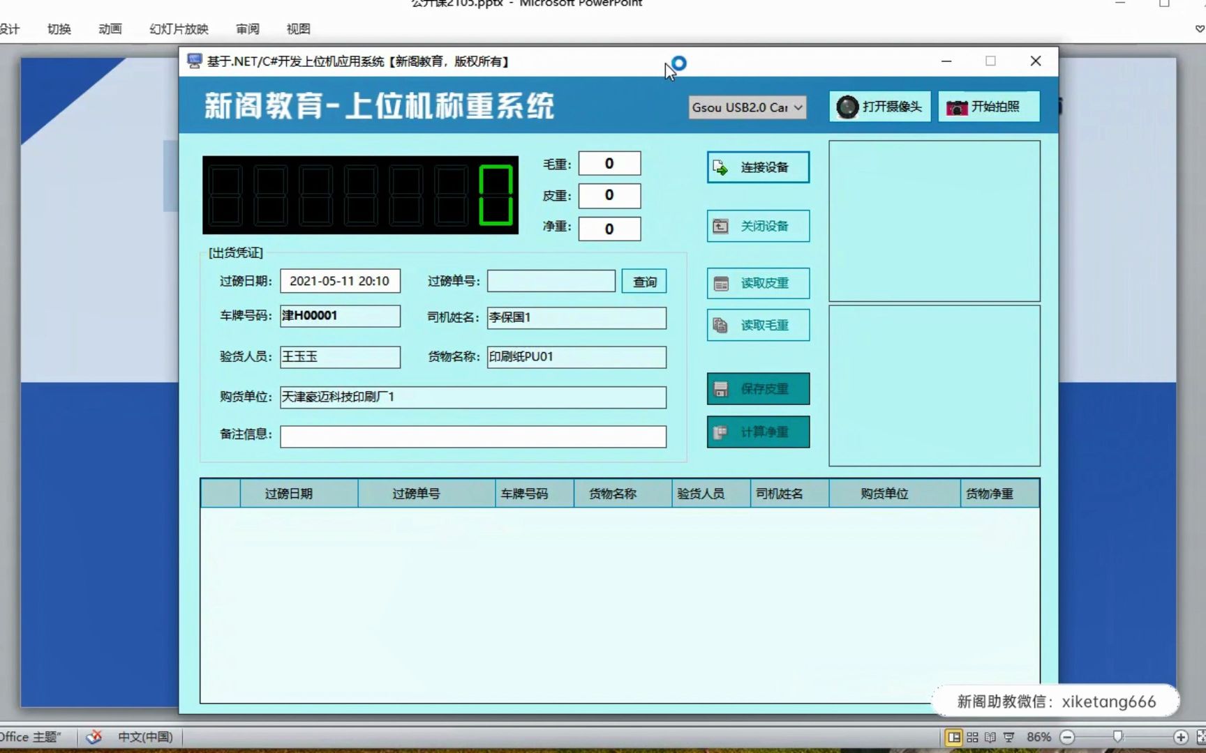Click the 过磅日期 date field

pos(340,281)
